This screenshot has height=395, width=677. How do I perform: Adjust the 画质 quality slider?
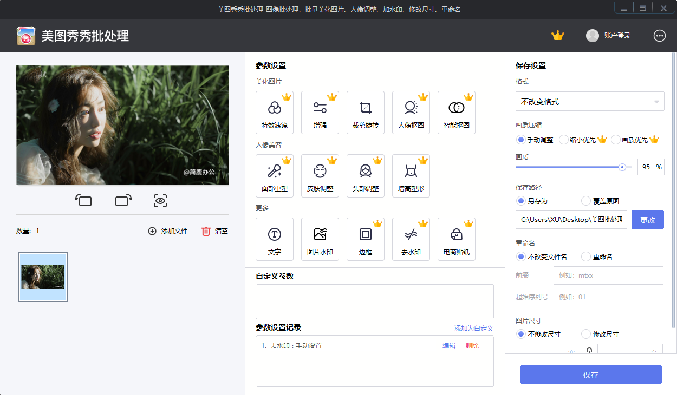coord(623,167)
